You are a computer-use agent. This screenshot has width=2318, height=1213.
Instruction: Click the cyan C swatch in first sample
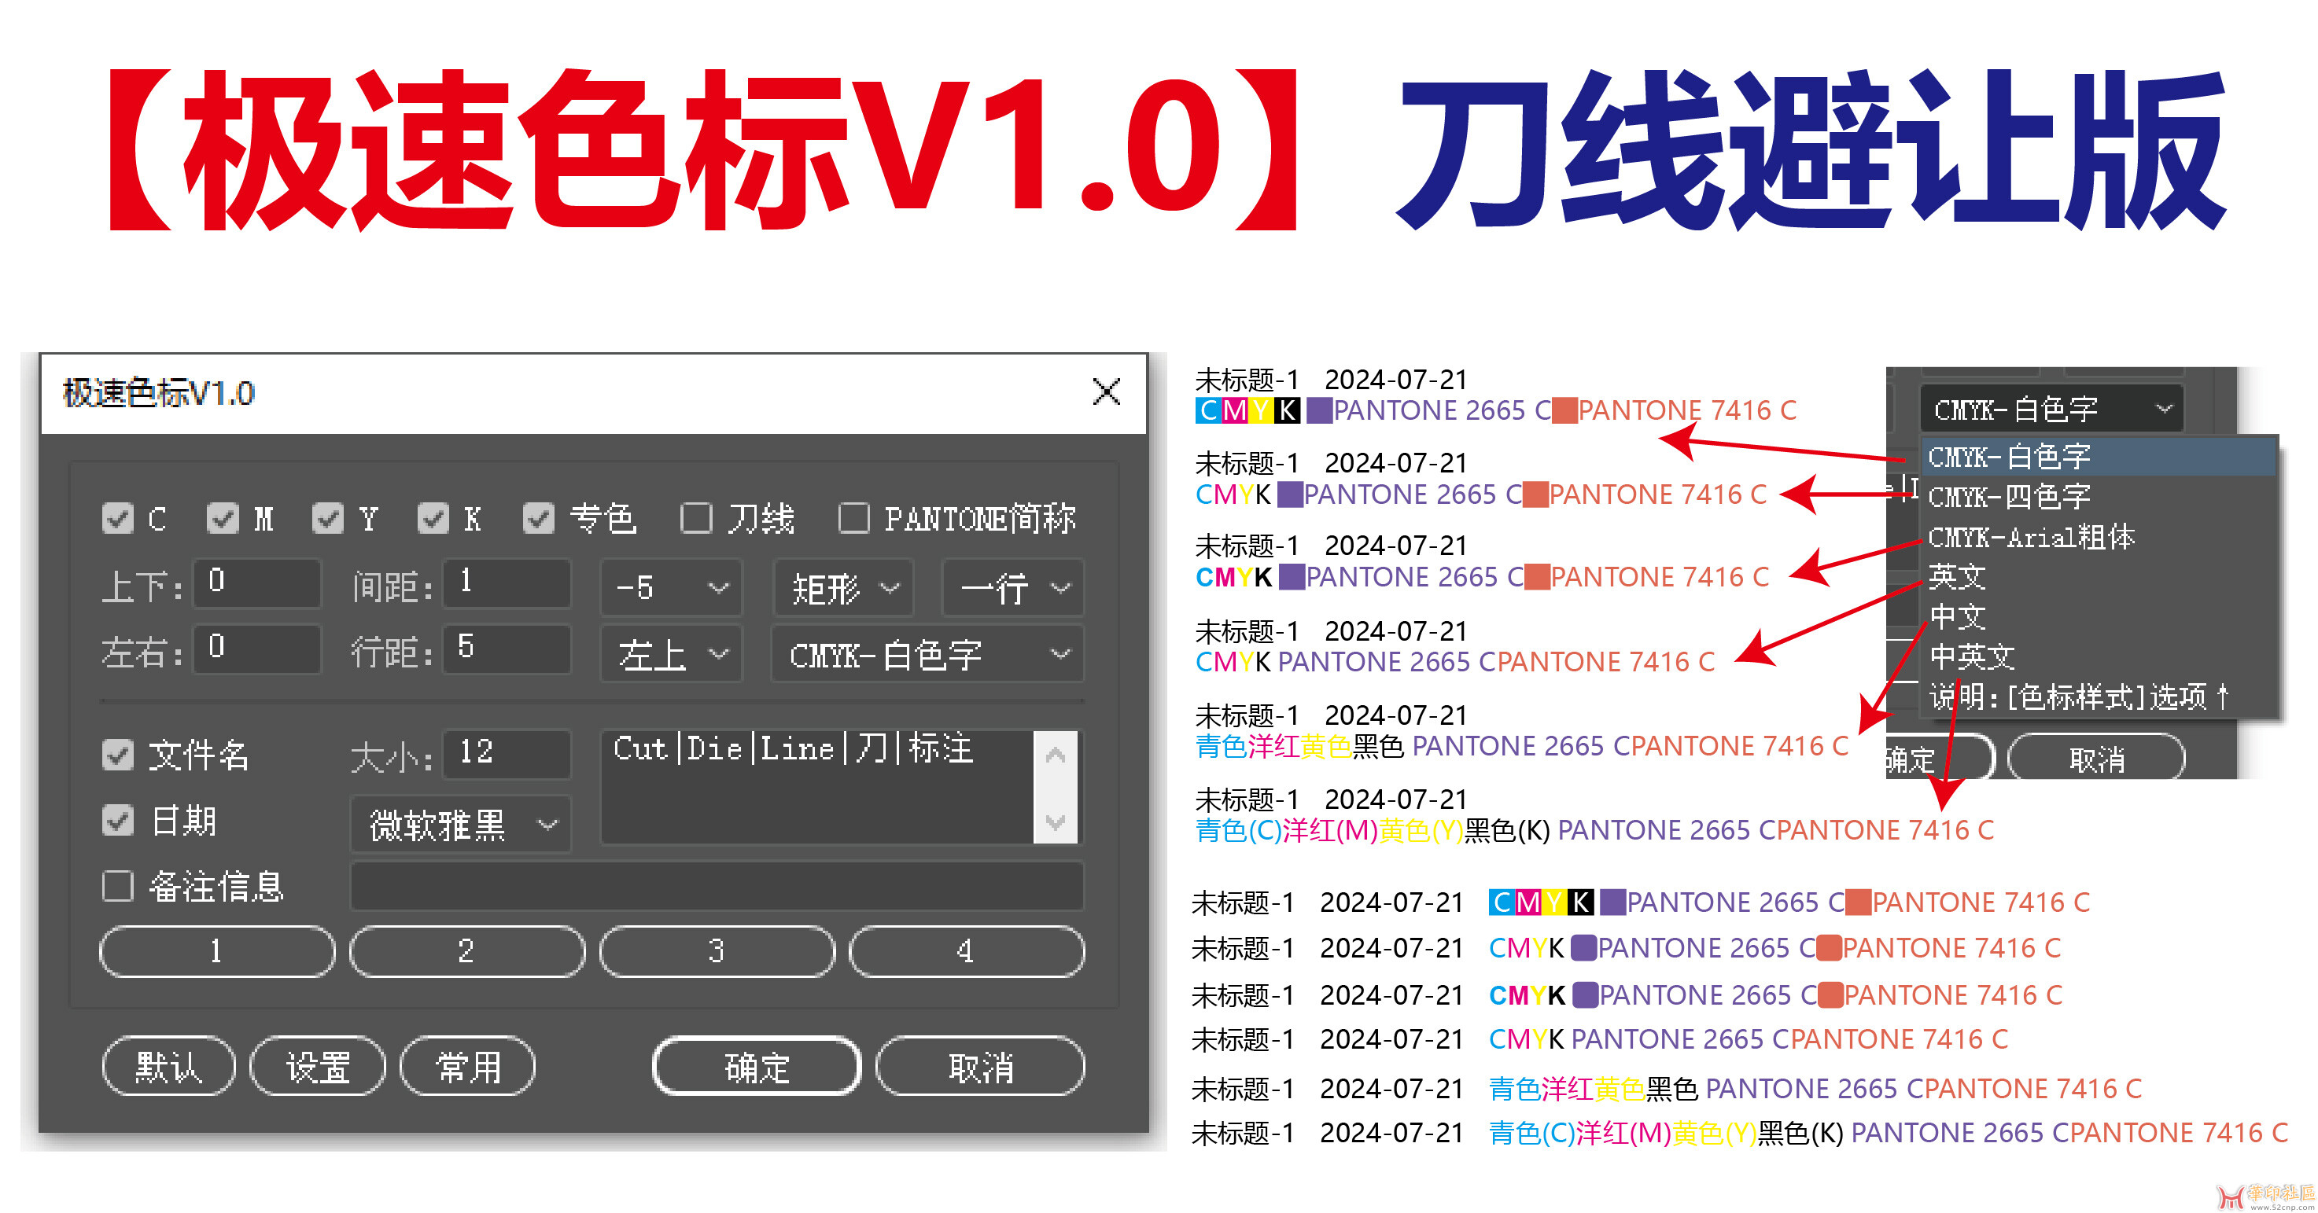(x=1208, y=411)
